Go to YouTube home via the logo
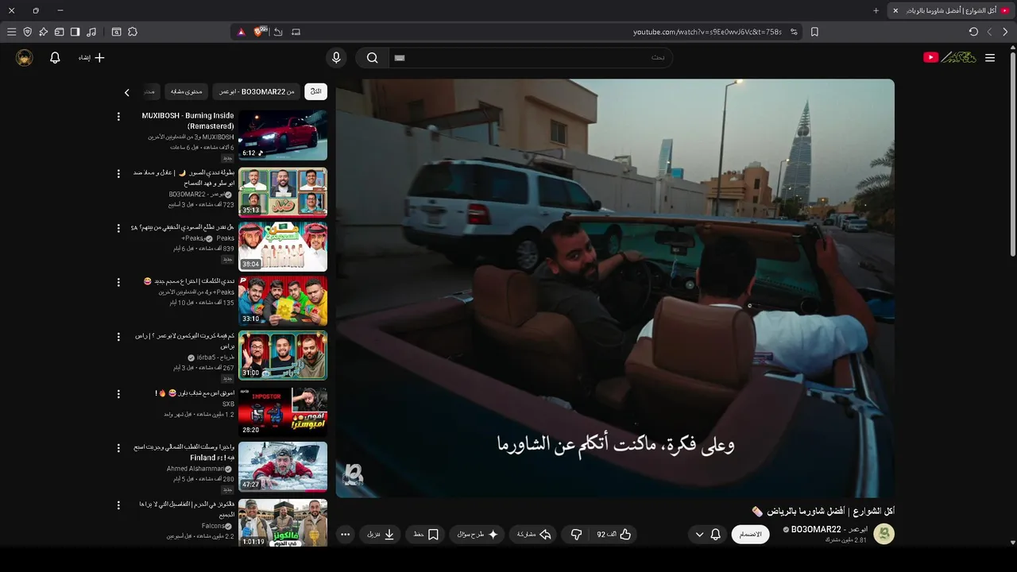Viewport: 1017px width, 572px height. [x=949, y=57]
